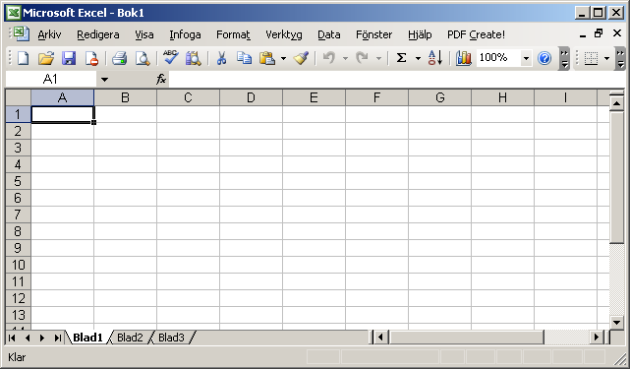Viewport: 630px width, 369px height.
Task: Switch to the Blad3 sheet tab
Action: pyautogui.click(x=171, y=338)
